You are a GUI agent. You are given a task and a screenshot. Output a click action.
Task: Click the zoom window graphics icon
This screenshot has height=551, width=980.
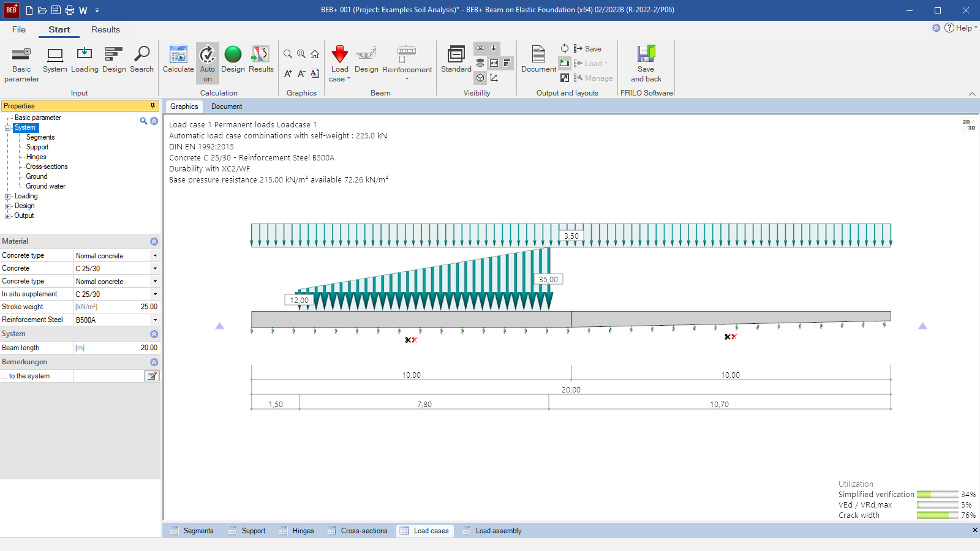[x=301, y=54]
